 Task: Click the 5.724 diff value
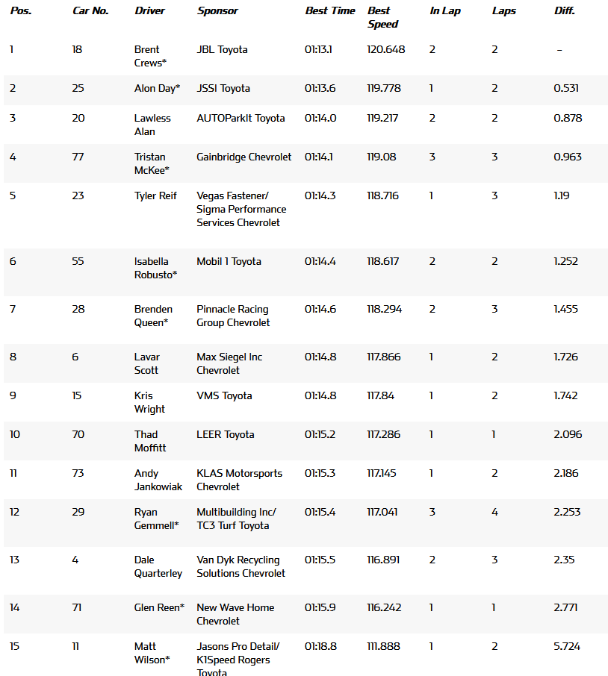coord(567,646)
